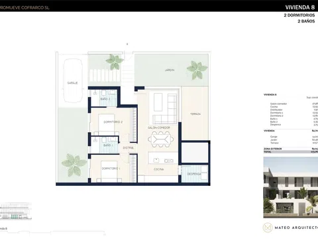Click the VIVIENDA 8 title heading
Screen dimensions: 318x239
[x=300, y=7]
